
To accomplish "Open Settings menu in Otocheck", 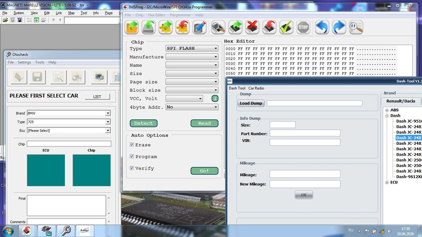I will click(x=24, y=62).
